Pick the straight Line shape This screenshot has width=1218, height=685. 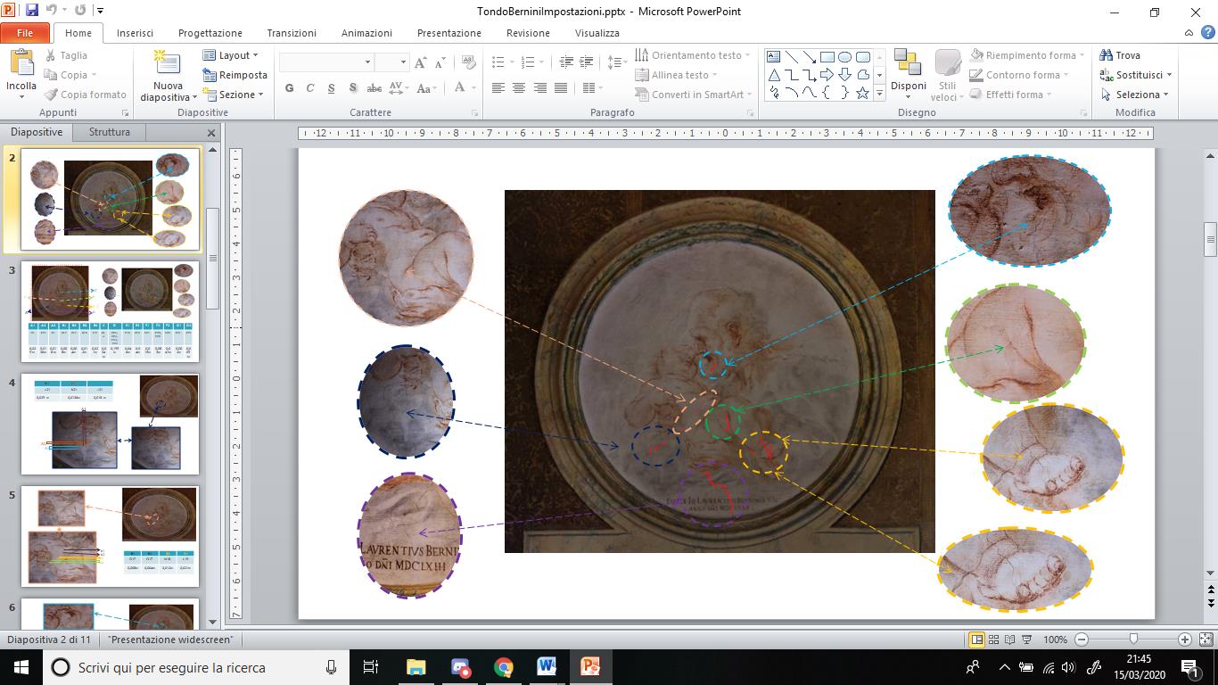(x=792, y=57)
